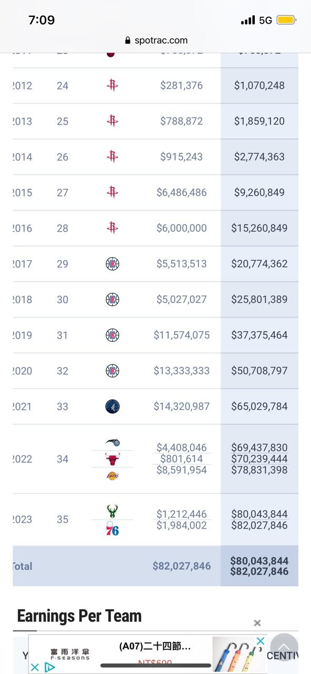311x674 pixels.
Task: Click the 76ers logo in the 2023 row
Action: click(x=112, y=529)
